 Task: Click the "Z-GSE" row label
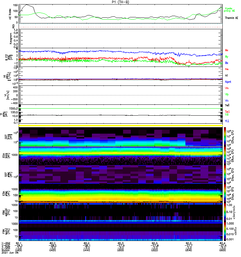click(6, 248)
